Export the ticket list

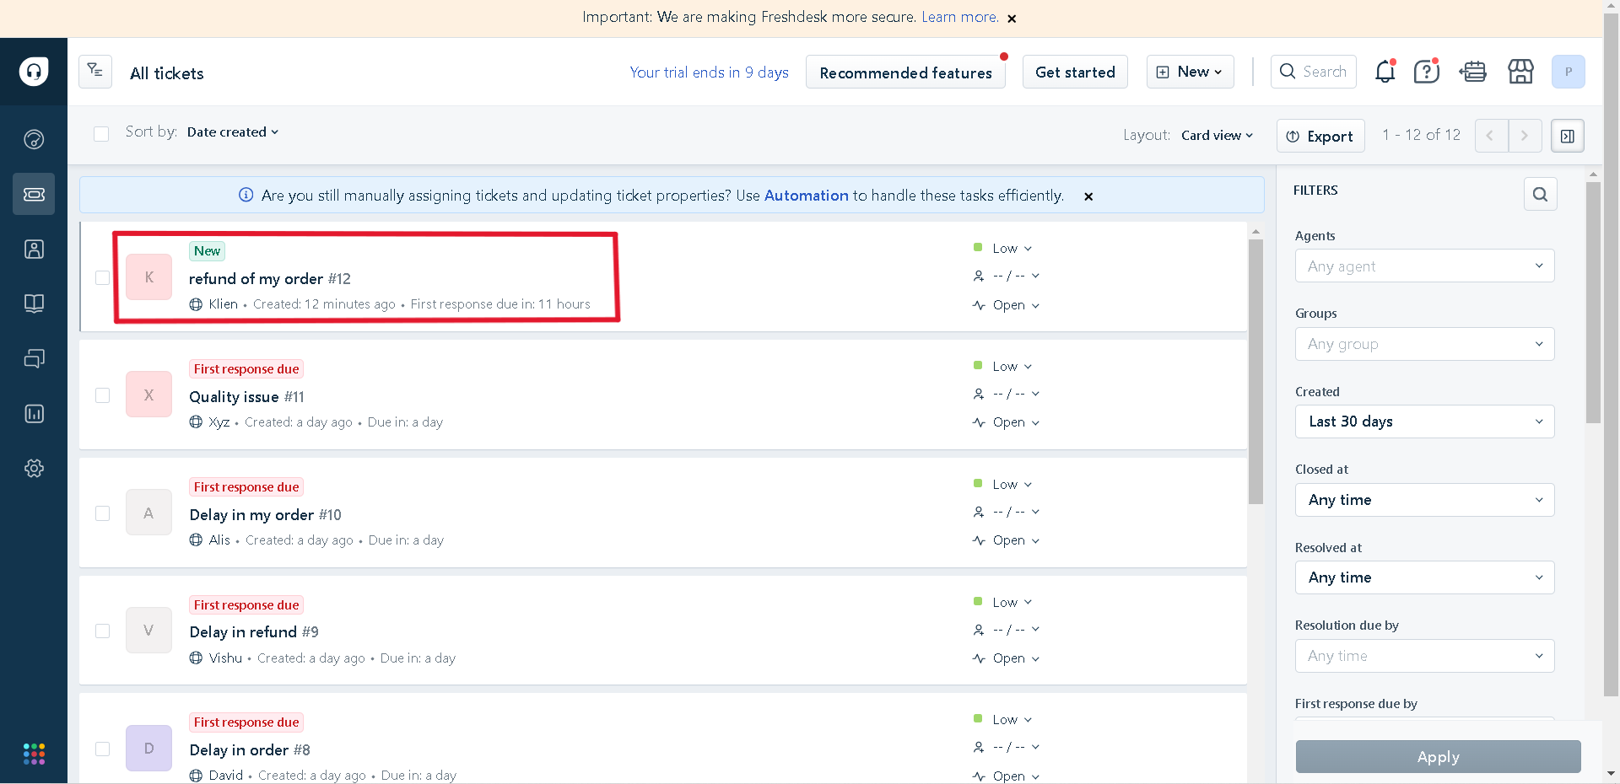coord(1320,136)
